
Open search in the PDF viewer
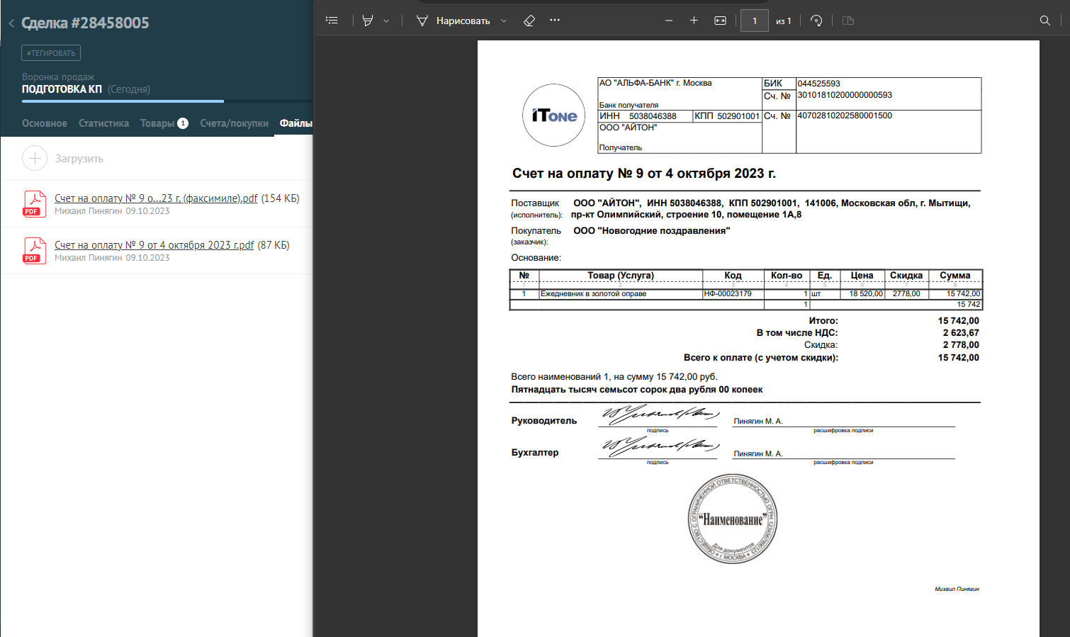point(1044,21)
